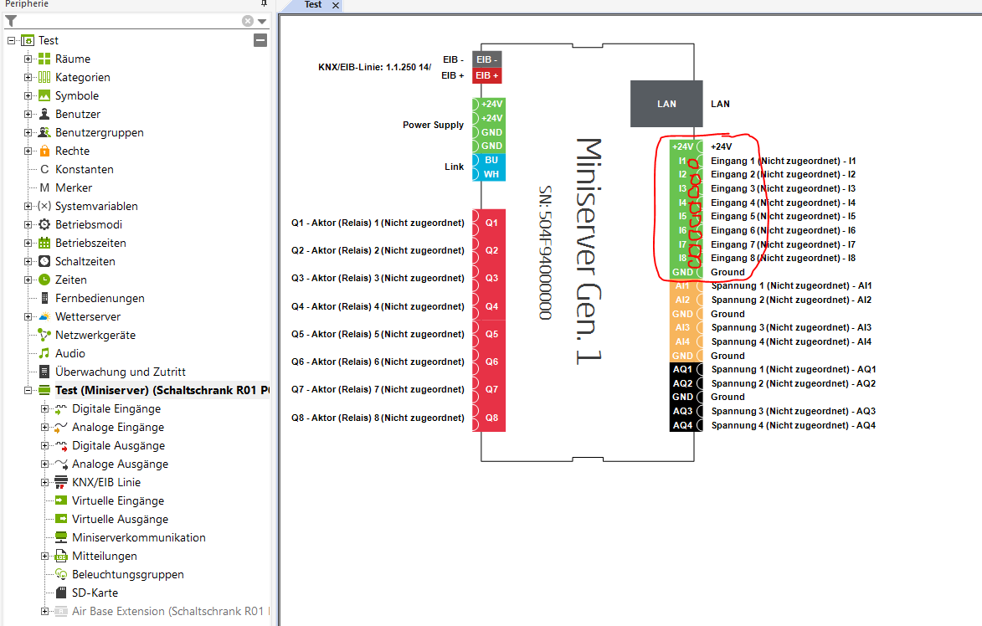Collapse all tree items with minus button

pos(260,40)
